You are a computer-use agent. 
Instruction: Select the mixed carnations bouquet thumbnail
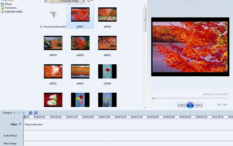[80, 100]
